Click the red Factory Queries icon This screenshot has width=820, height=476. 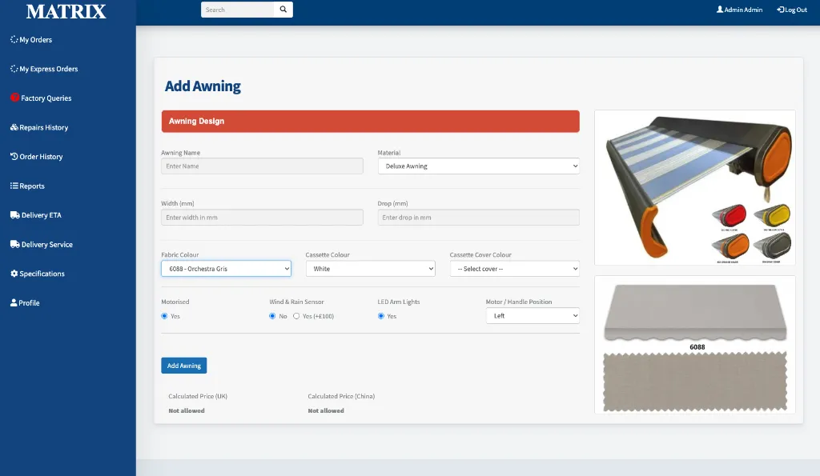coord(14,97)
